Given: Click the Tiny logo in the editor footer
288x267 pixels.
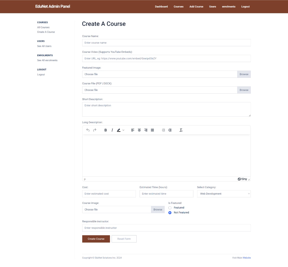Looking at the screenshot, I should (242, 179).
